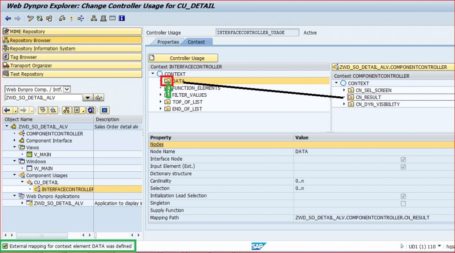Select CN_RESULT context node
This screenshot has width=455, height=253.
point(368,97)
